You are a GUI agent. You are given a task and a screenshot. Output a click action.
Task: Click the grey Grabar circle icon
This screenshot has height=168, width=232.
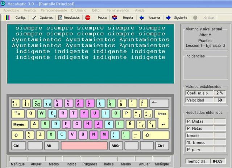(195, 18)
